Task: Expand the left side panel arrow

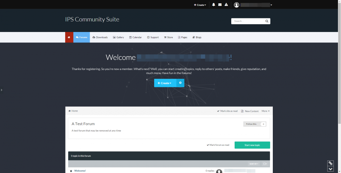Action: [x=2, y=90]
